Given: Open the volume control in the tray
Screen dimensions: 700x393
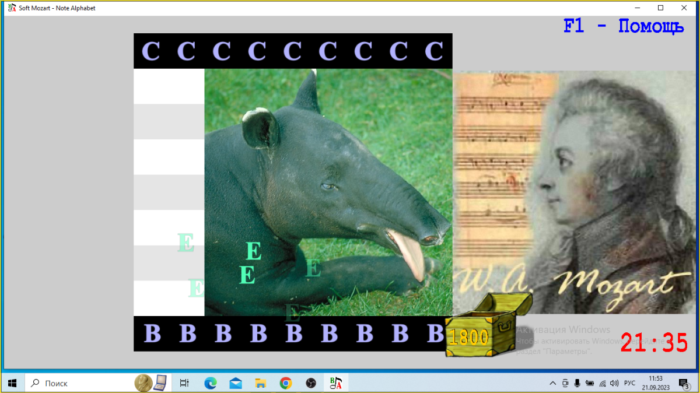Looking at the screenshot, I should coord(614,383).
